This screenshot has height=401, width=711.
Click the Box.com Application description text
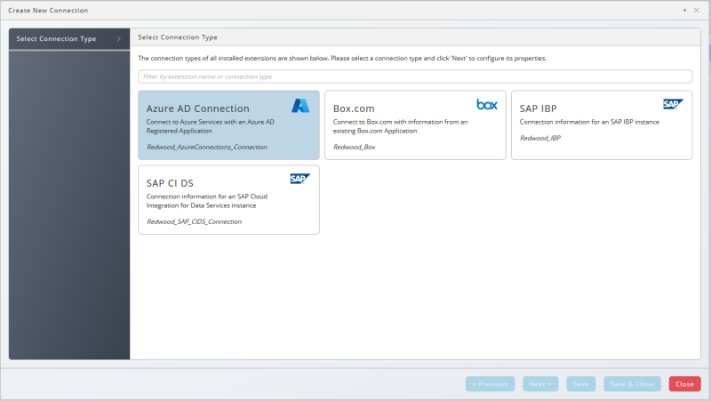400,126
